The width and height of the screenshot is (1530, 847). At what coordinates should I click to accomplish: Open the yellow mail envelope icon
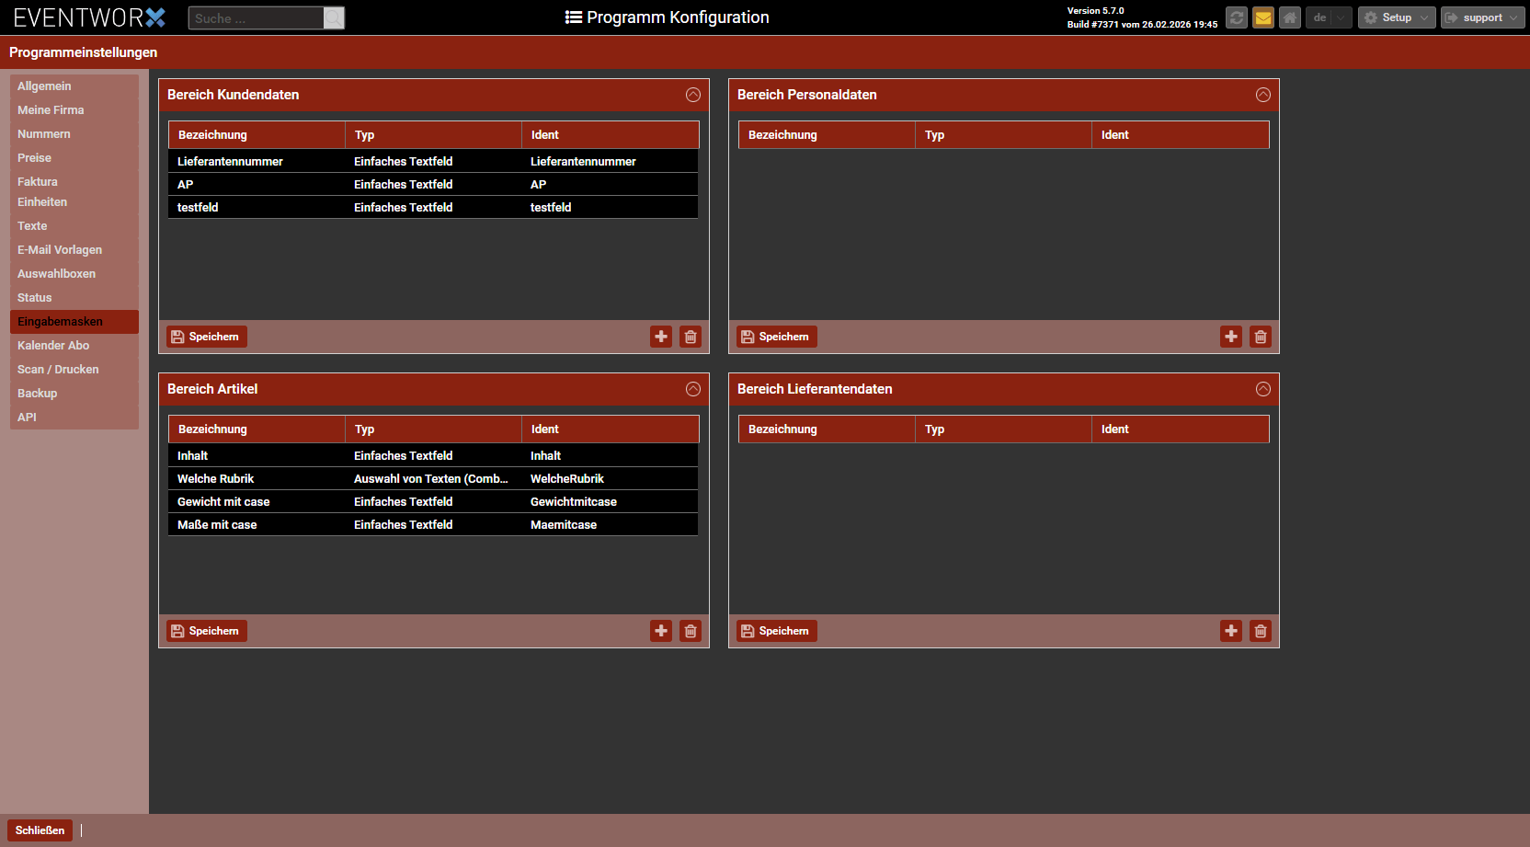tap(1263, 17)
